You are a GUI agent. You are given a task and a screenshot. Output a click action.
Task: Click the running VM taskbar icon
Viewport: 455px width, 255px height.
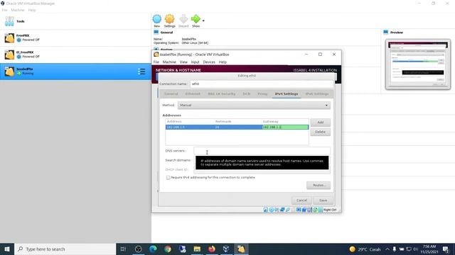[241, 249]
